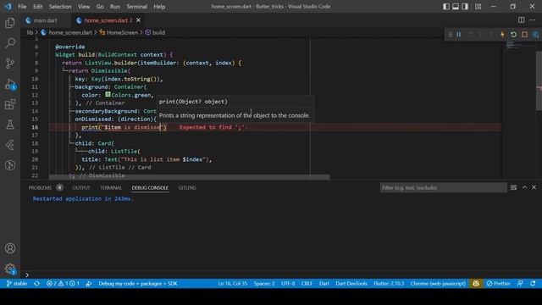
Task: Maximize the bottom panel with chevron
Action: point(524,187)
